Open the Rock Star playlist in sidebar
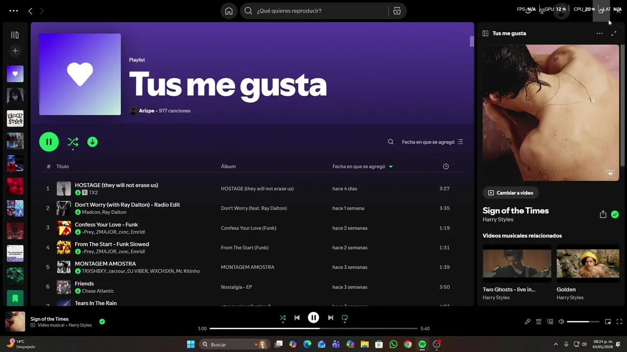 pos(15,118)
